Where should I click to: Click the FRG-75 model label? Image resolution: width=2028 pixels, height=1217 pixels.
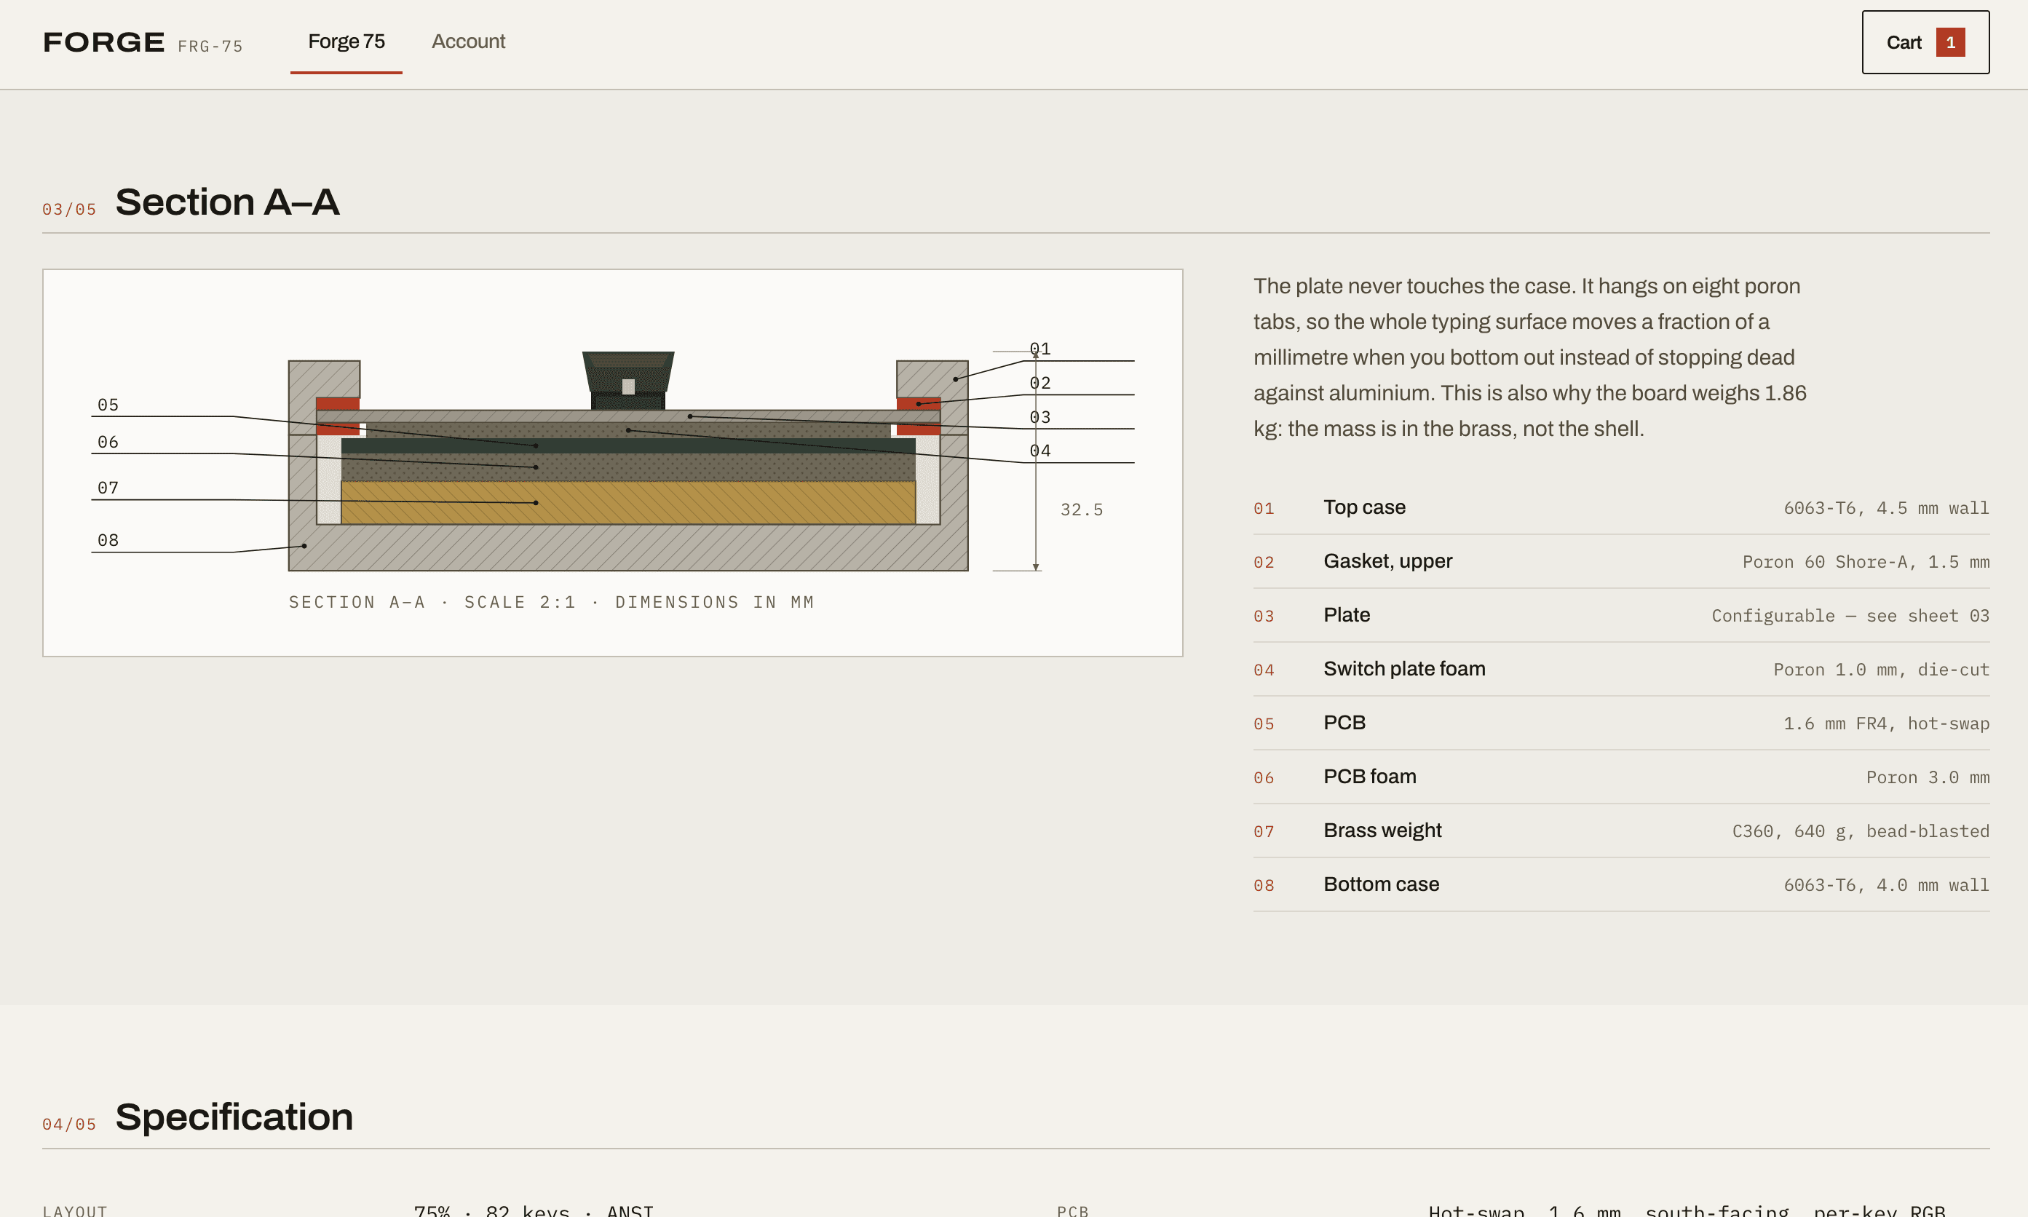click(x=211, y=47)
